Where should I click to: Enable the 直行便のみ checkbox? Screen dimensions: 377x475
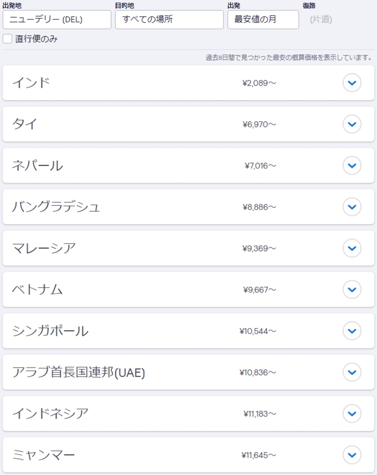point(8,39)
